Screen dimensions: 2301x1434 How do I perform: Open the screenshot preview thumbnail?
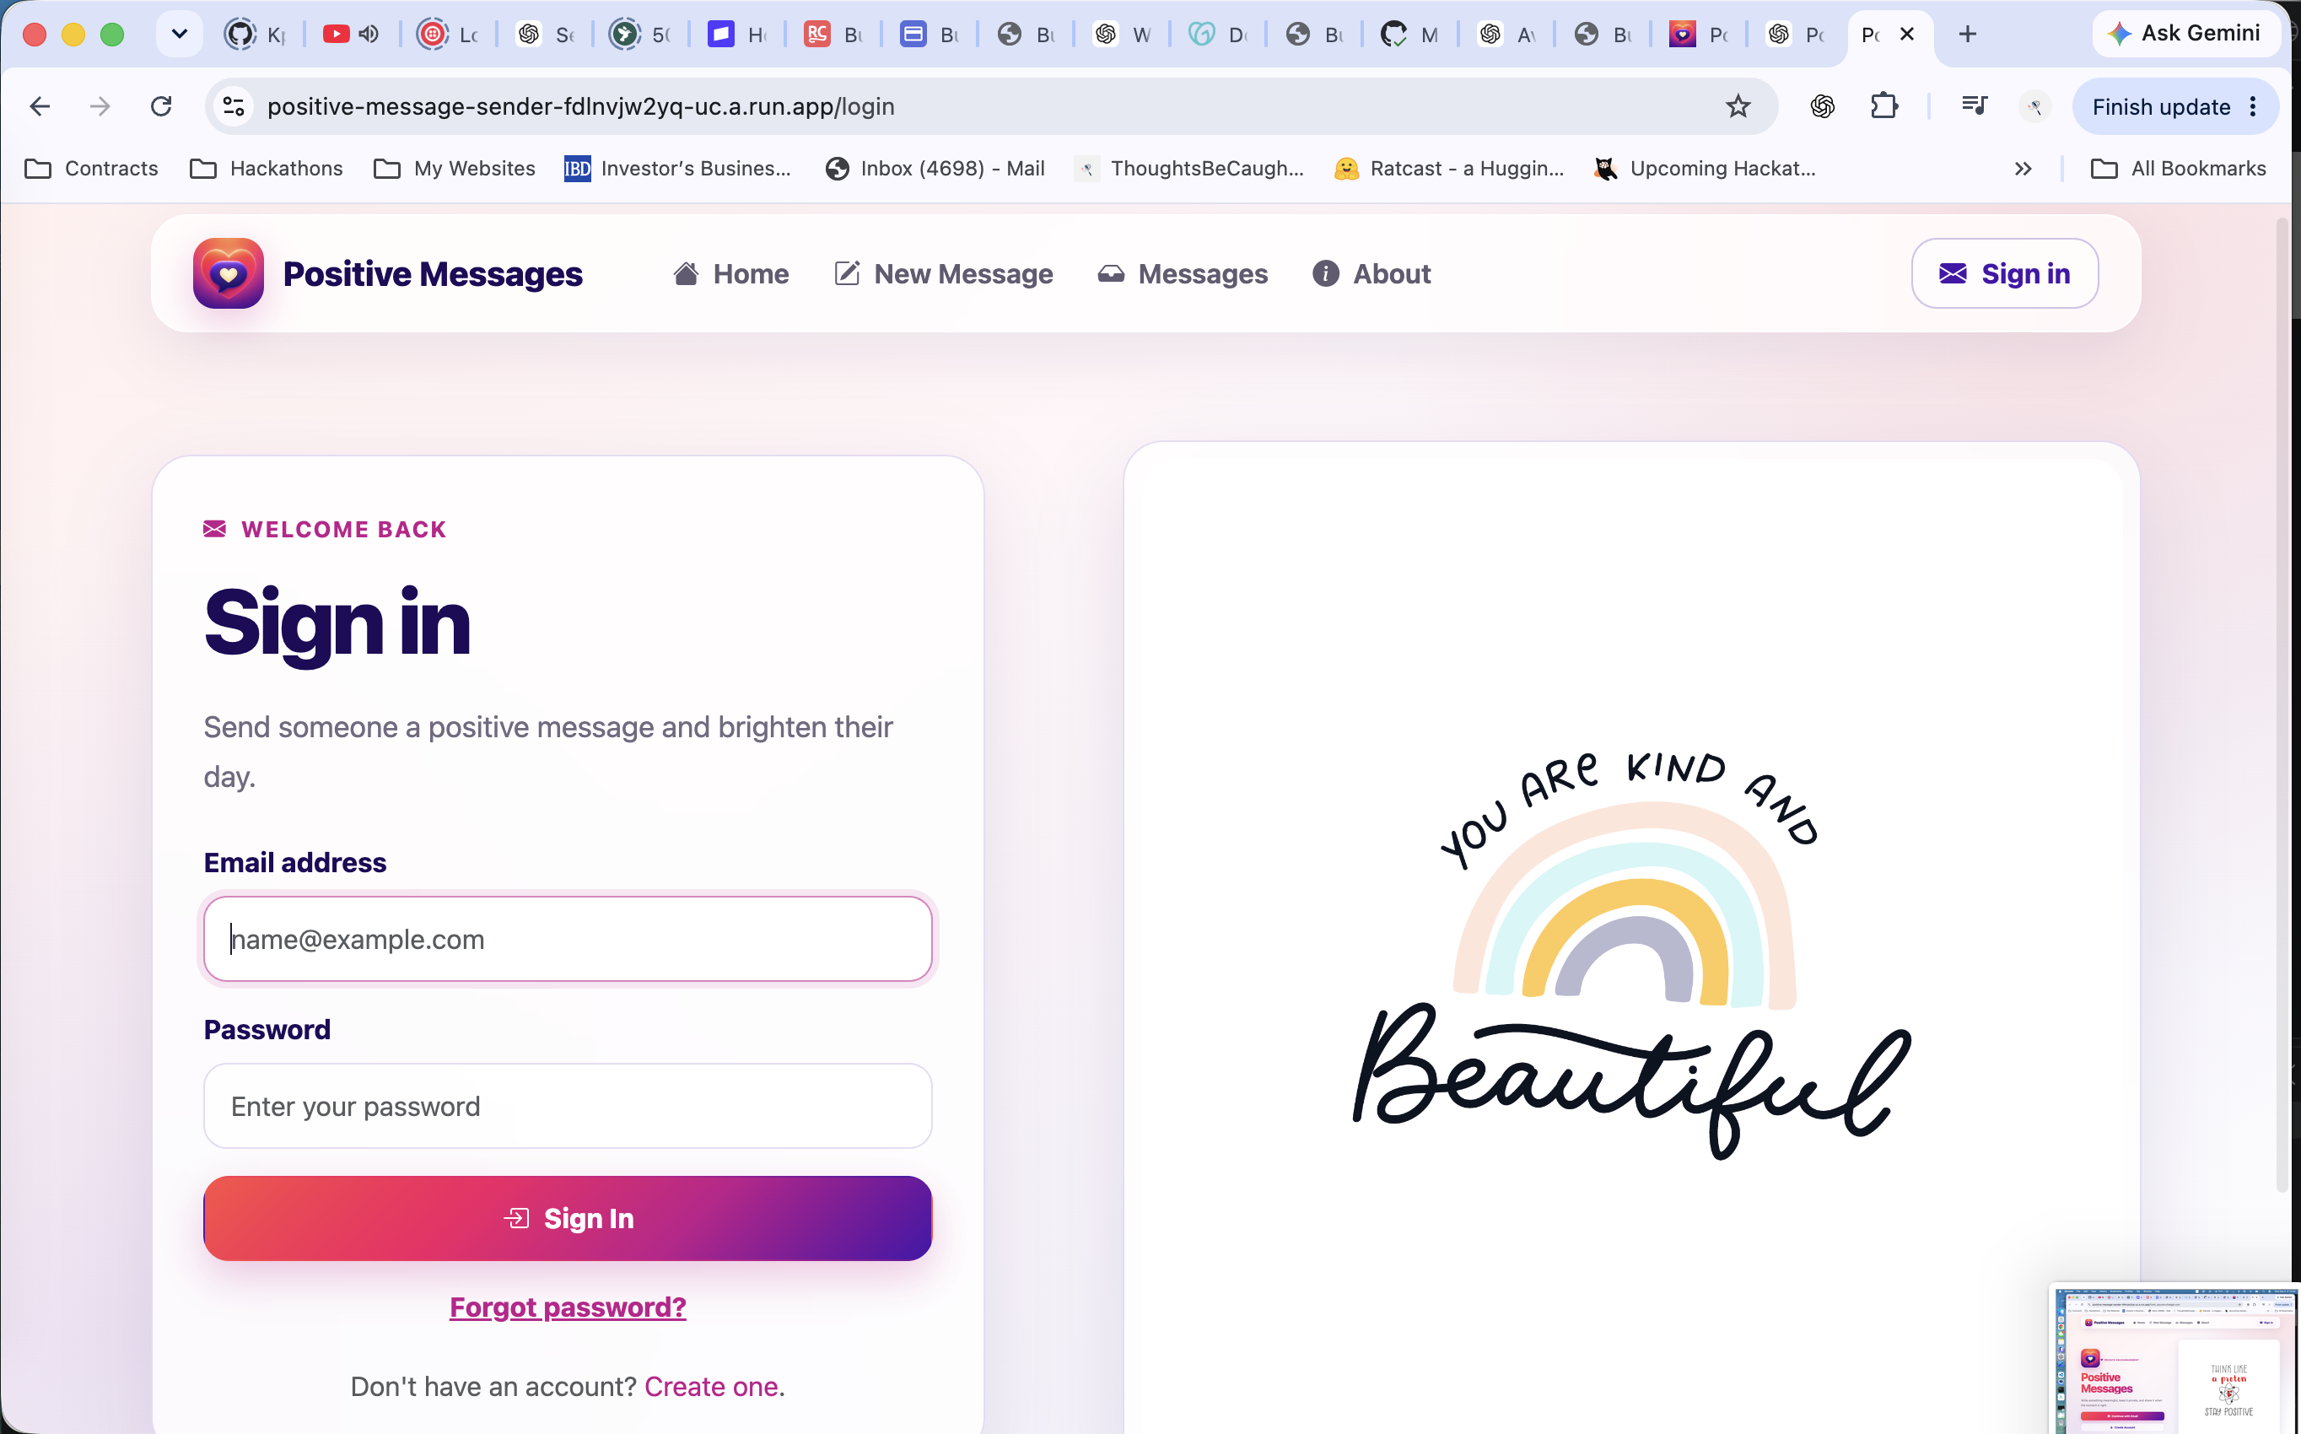pos(2175,1358)
